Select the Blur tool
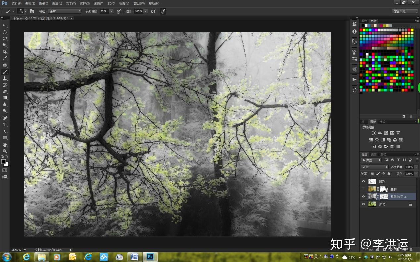The width and height of the screenshot is (420, 262). (5, 105)
